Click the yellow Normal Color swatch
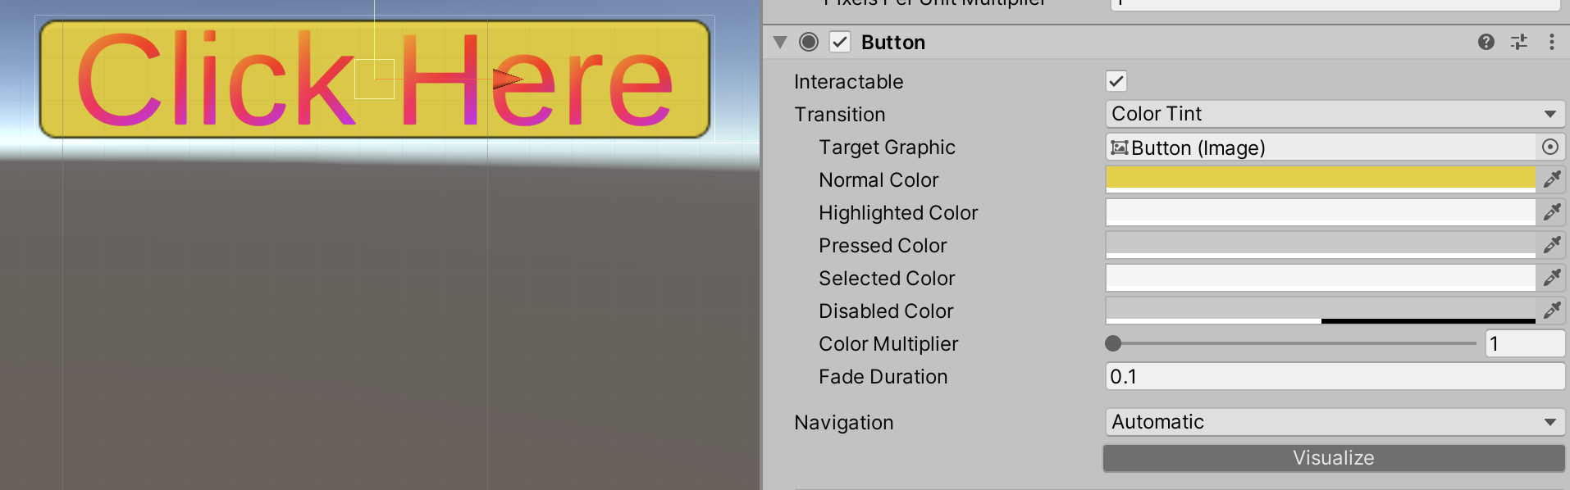 1321,179
